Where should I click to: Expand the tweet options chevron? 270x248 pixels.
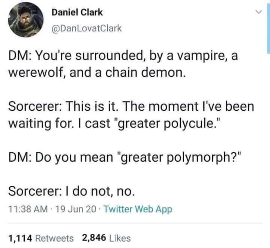coord(259,12)
